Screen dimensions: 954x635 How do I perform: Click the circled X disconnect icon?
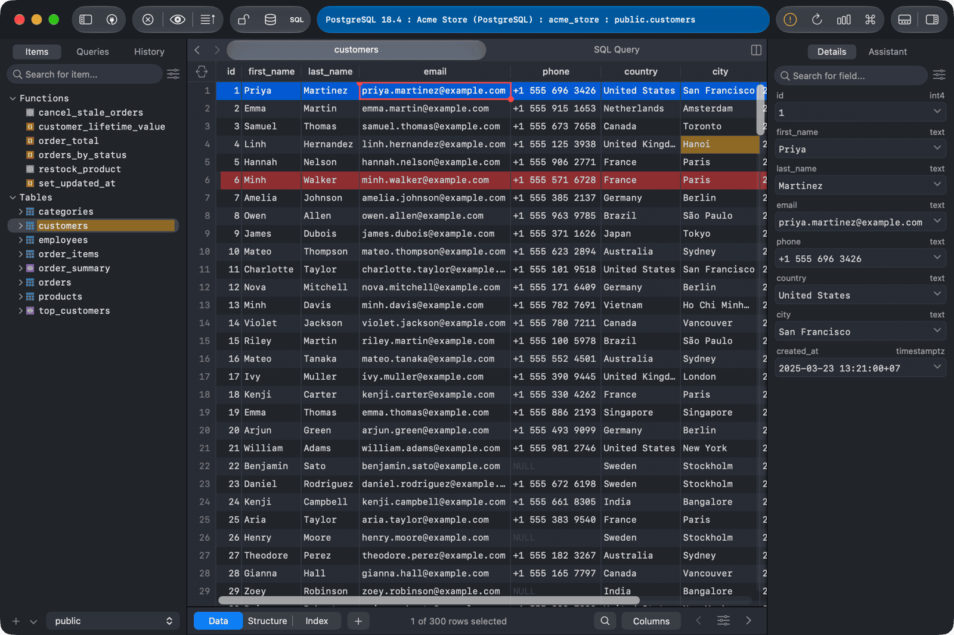coord(148,20)
